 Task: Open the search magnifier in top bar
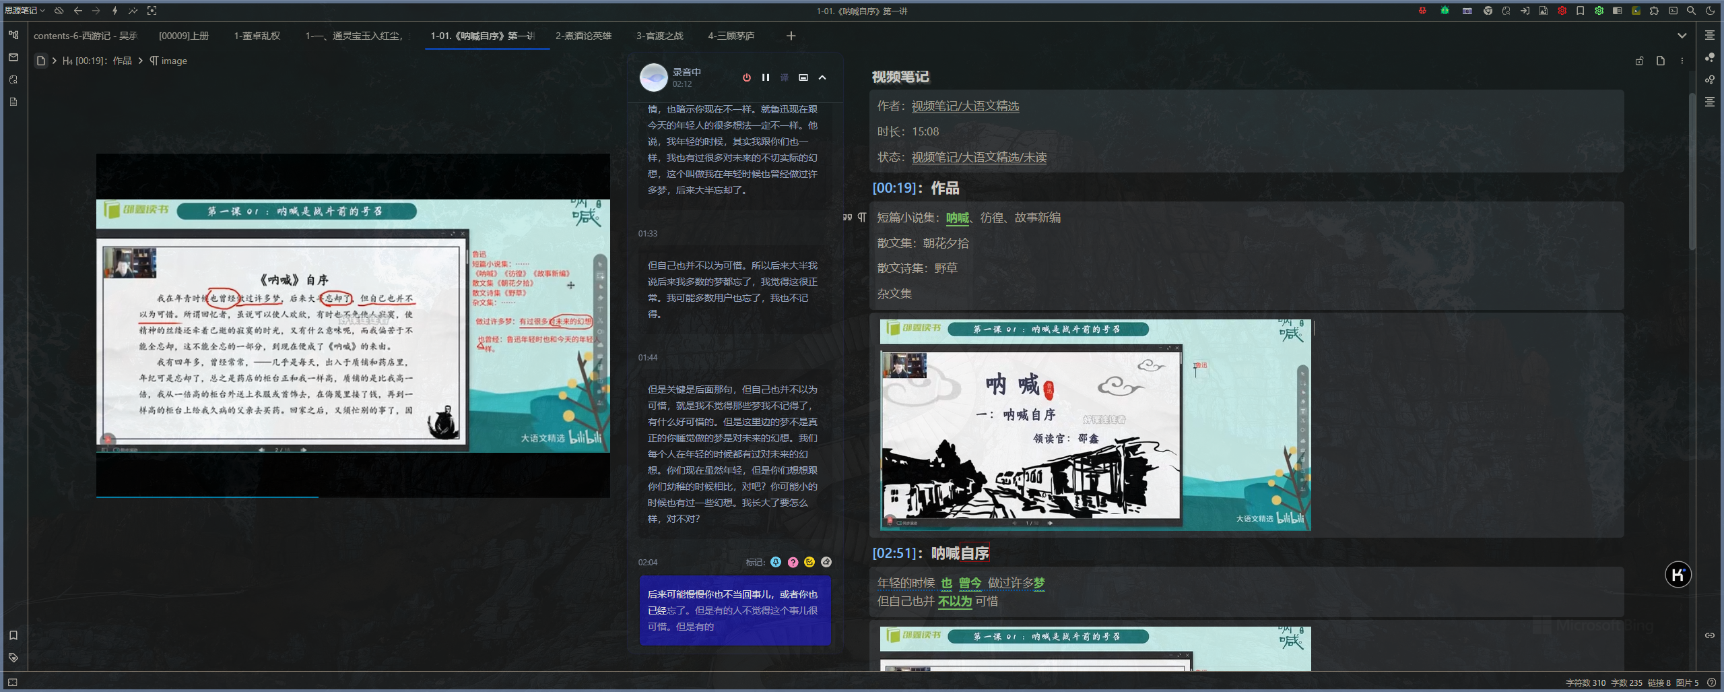[1691, 11]
